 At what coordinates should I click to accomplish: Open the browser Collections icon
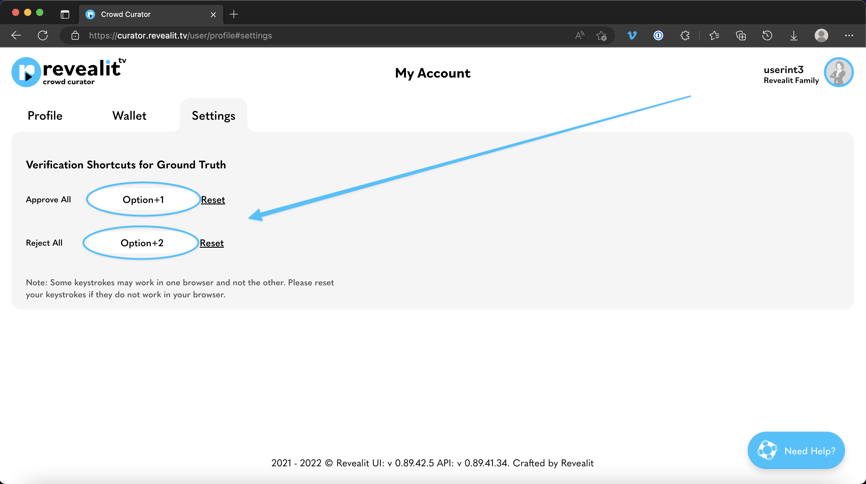(x=741, y=35)
